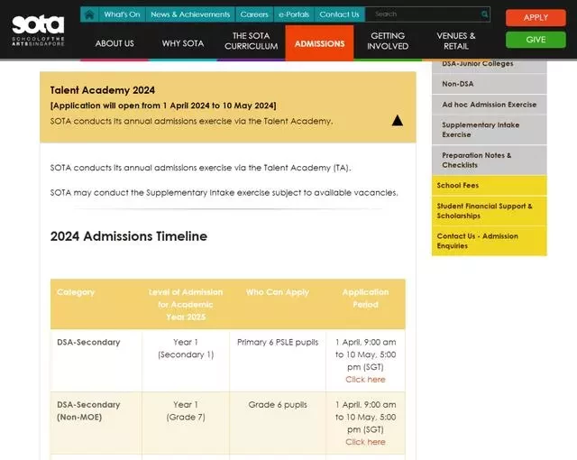This screenshot has width=577, height=460.
Task: Open THE SOTA CURRICULUM menu
Action: [x=251, y=41]
